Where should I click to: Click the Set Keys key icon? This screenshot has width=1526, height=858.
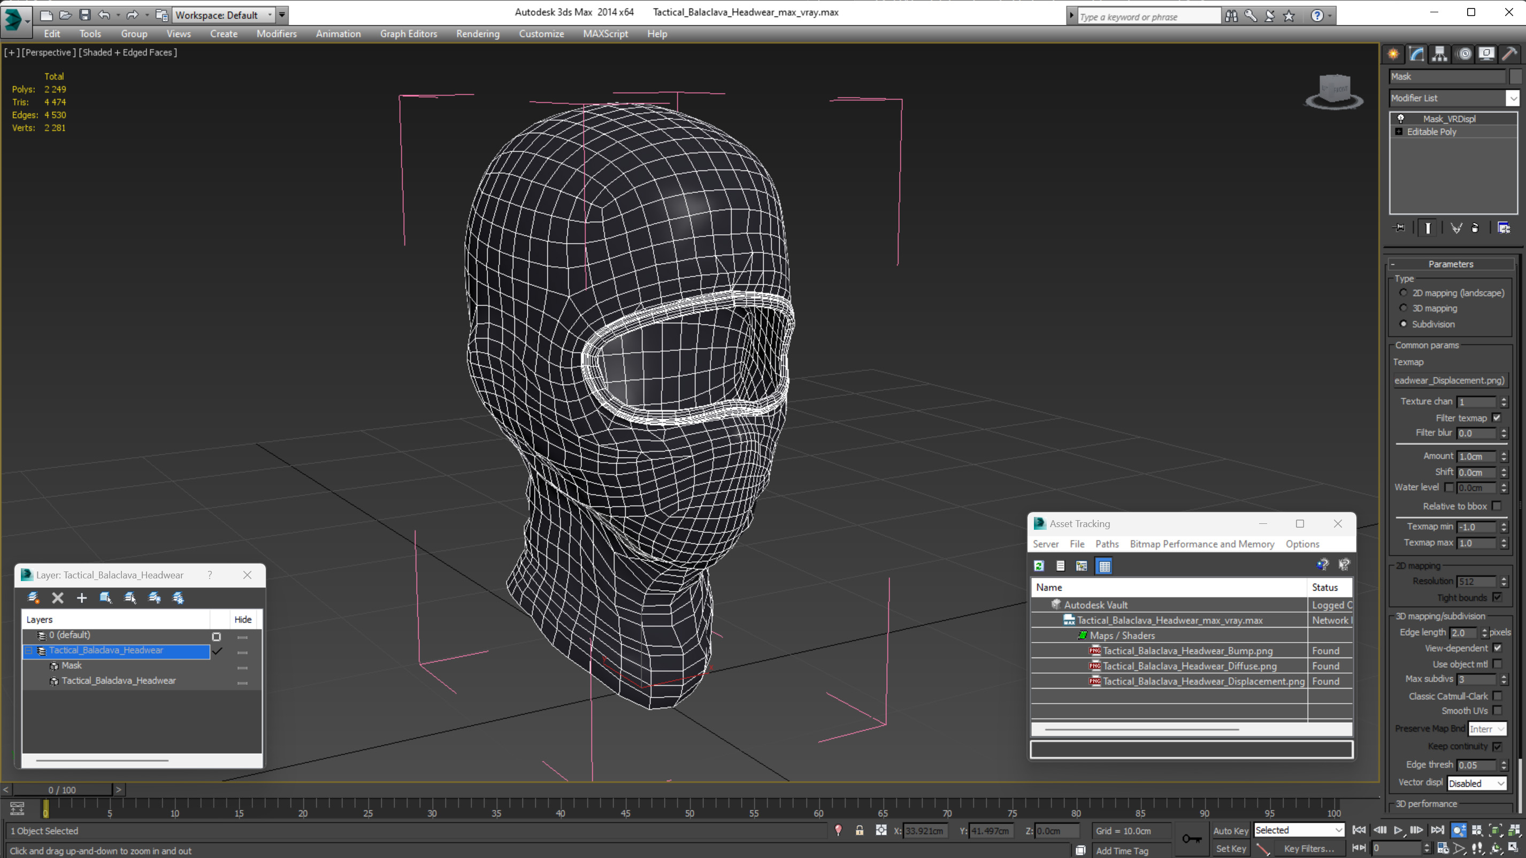pos(1191,838)
